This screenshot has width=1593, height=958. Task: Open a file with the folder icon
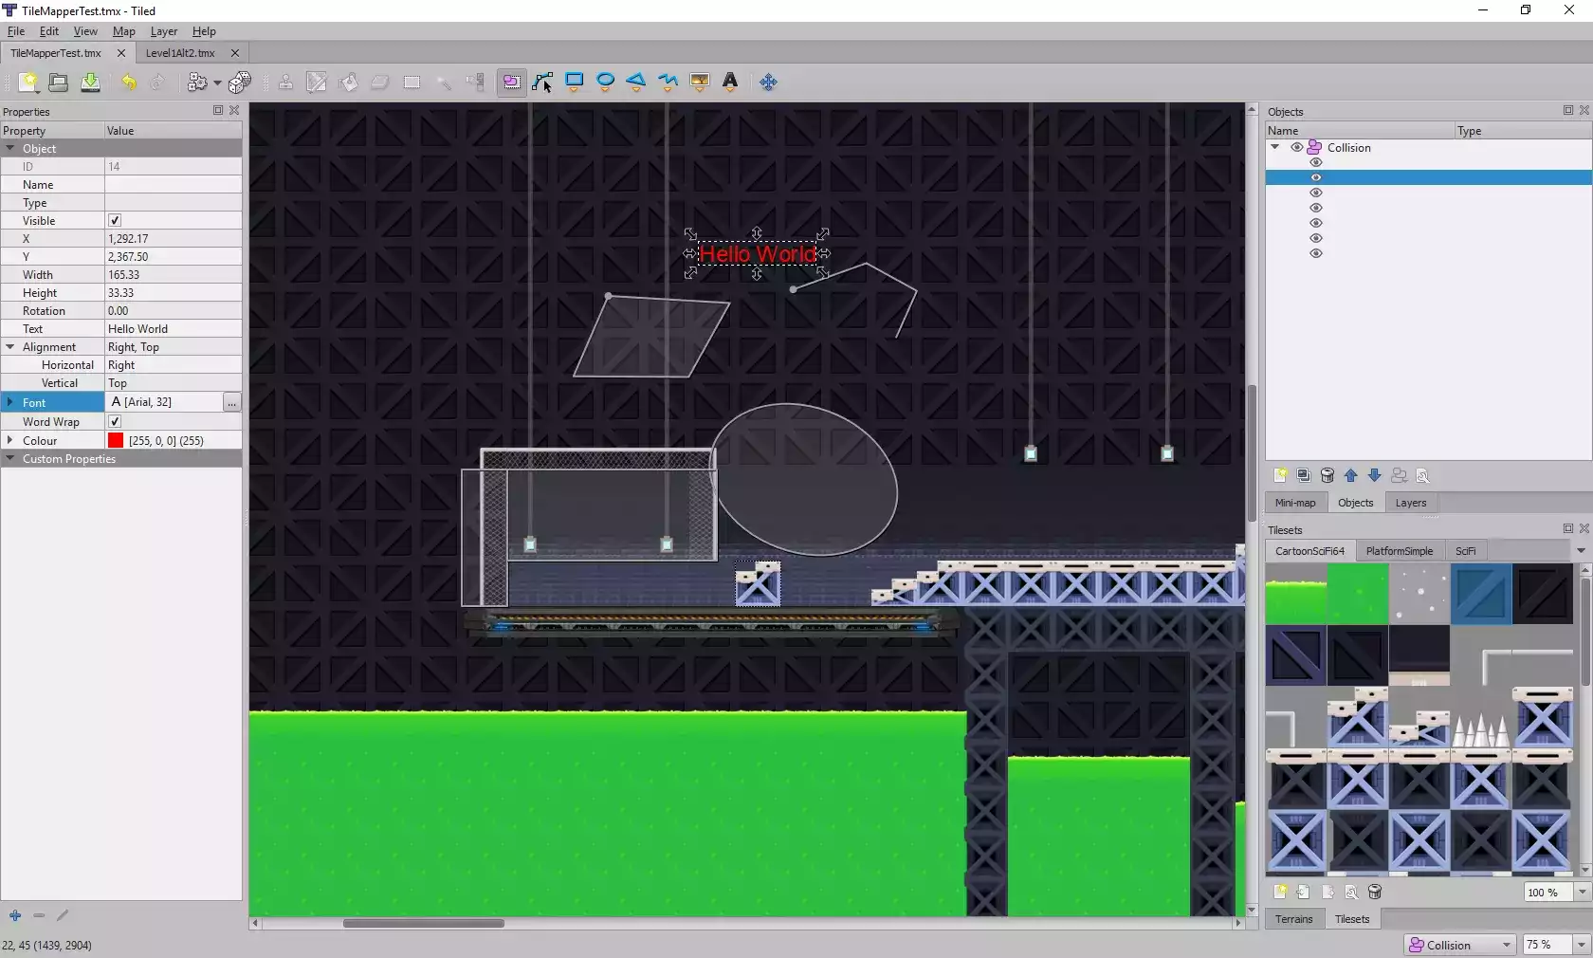click(59, 83)
